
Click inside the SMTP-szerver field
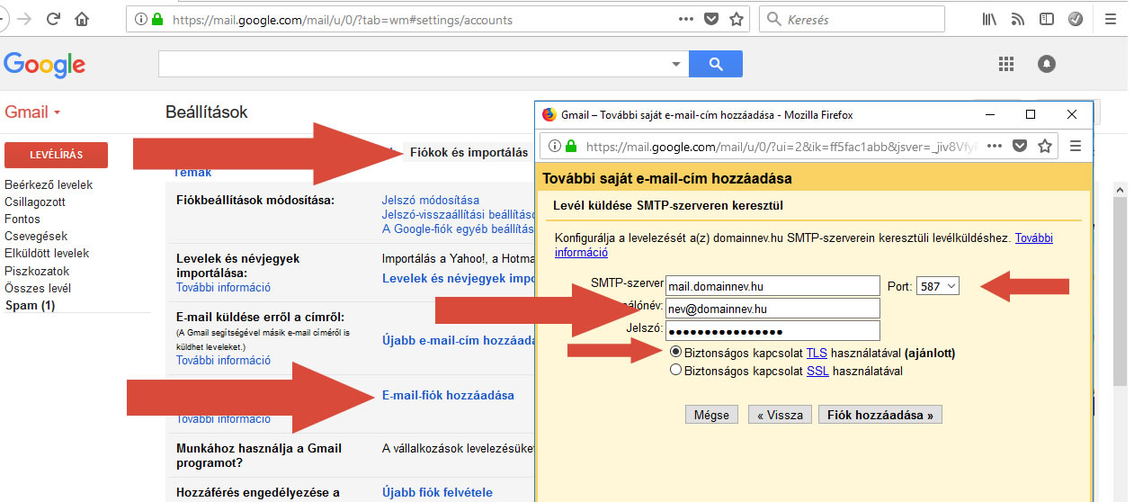click(772, 286)
